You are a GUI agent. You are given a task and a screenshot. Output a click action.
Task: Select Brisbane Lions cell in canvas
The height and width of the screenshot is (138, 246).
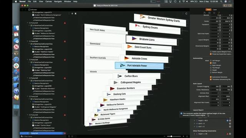pos(151,40)
